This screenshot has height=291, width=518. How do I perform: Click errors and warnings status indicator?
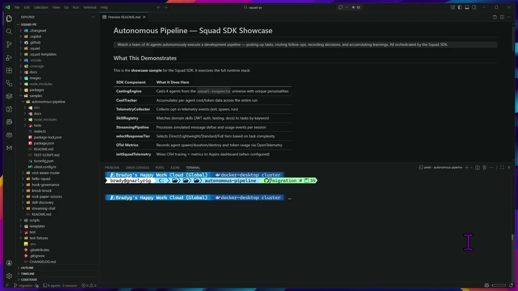[x=89, y=285]
